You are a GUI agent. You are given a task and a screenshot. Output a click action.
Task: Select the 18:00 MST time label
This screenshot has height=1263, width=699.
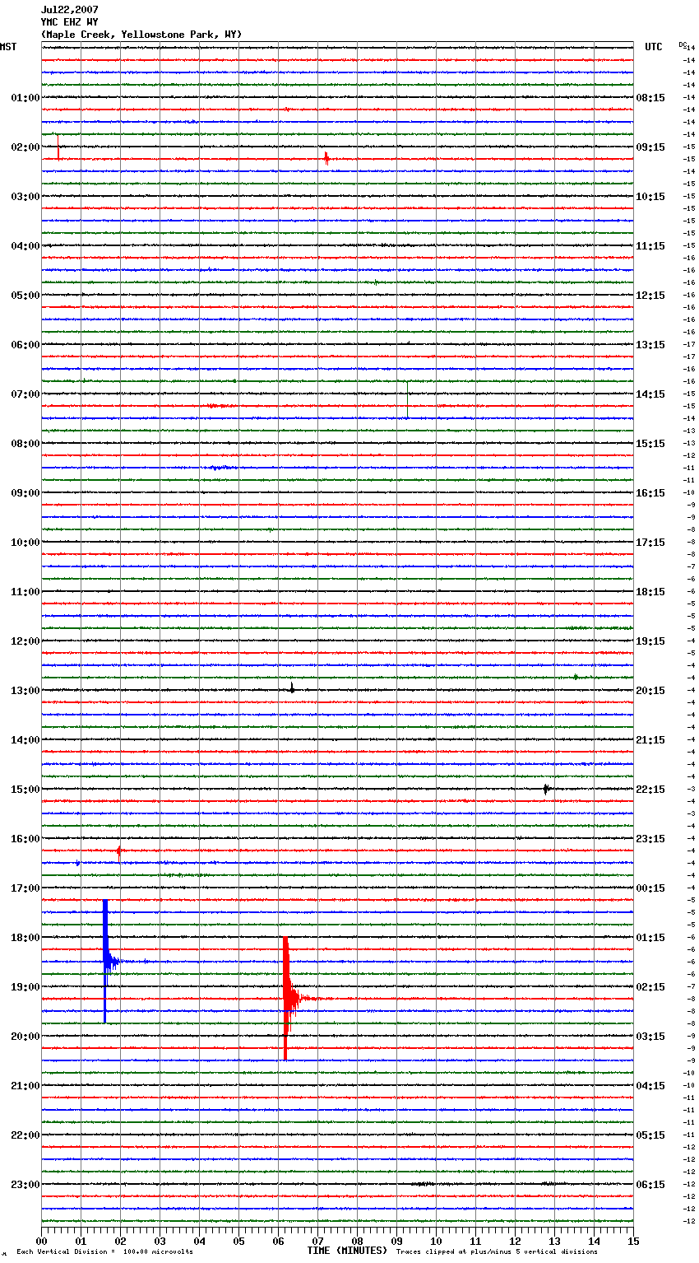[25, 938]
